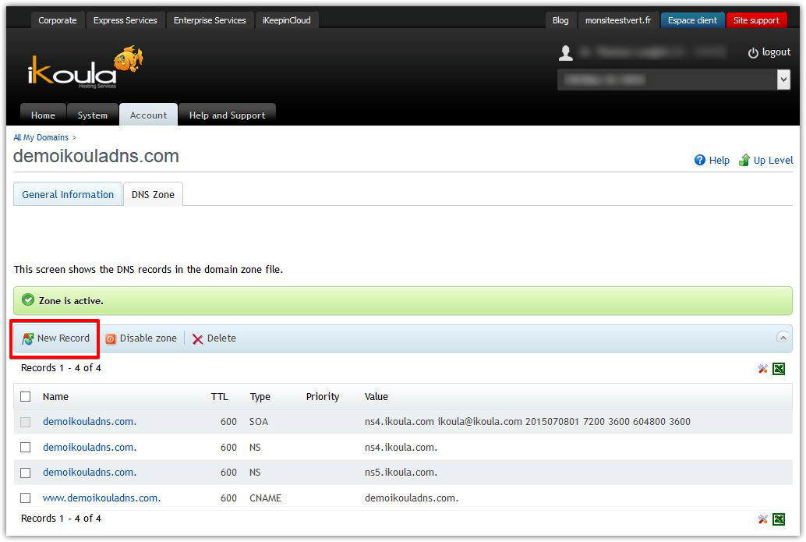806x542 pixels.
Task: Select checkbox for www.demoikouladns.com CNAME record
Action: pos(26,498)
